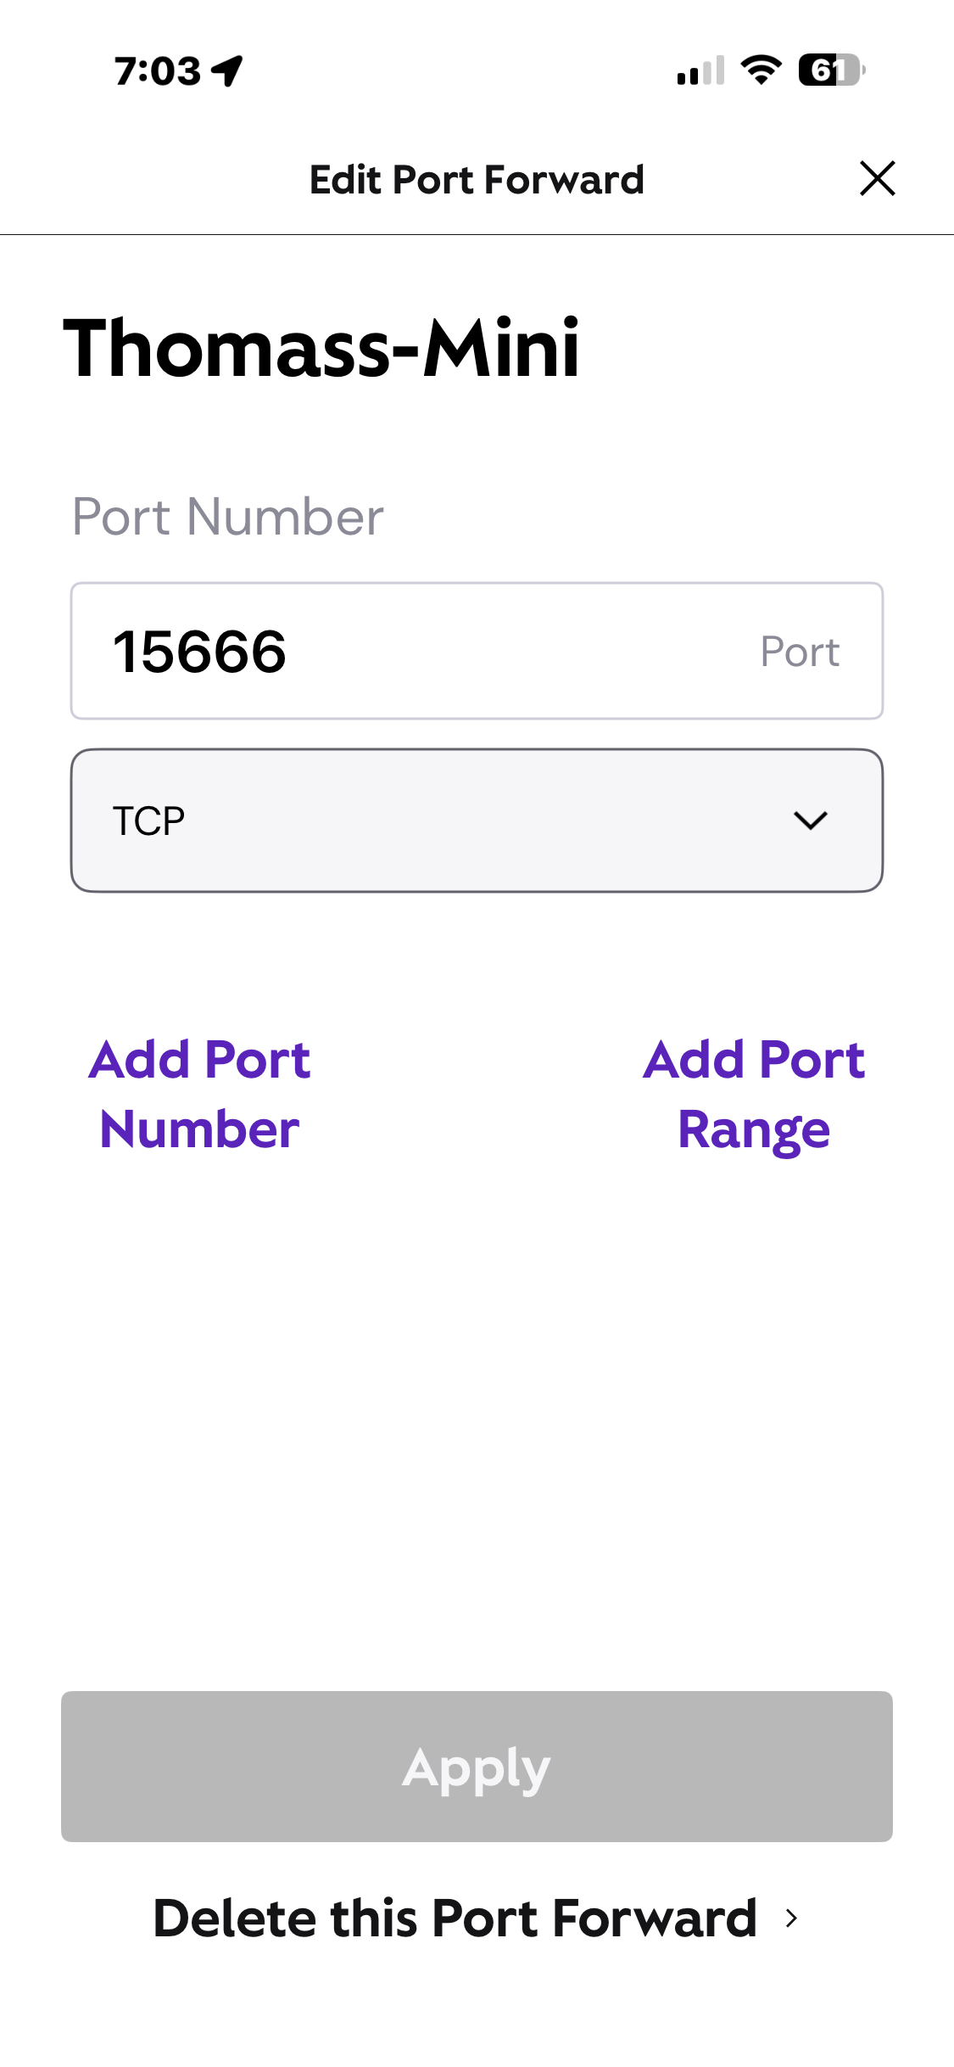
Task: Tap the Port Number section label
Action: (x=228, y=517)
